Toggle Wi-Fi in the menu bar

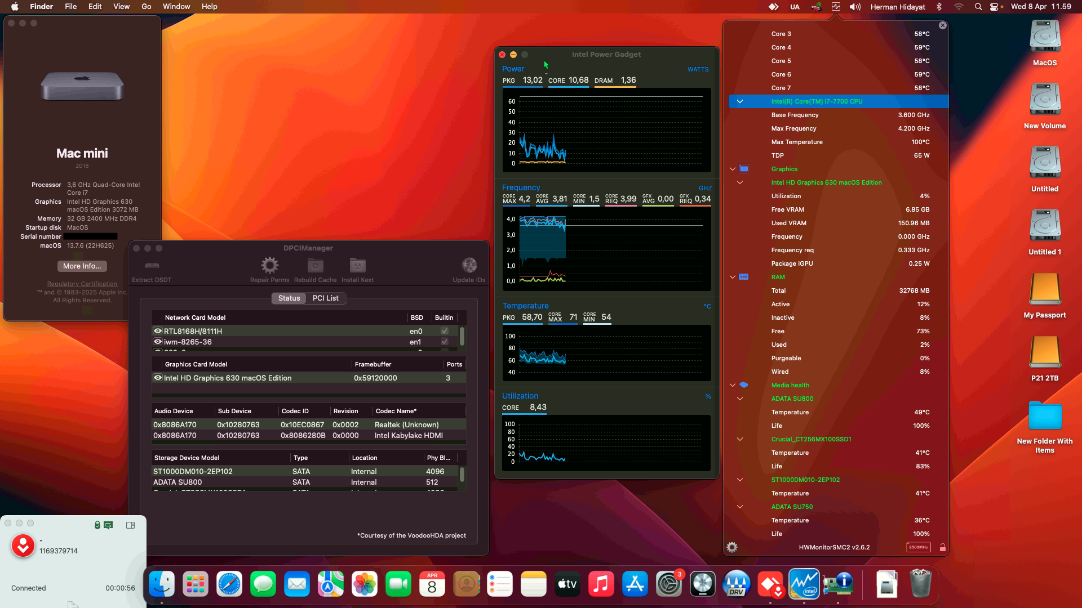point(959,7)
